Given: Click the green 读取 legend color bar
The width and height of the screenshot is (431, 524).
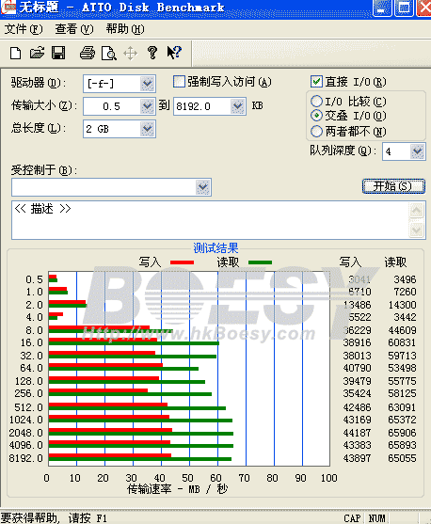Looking at the screenshot, I should 260,262.
